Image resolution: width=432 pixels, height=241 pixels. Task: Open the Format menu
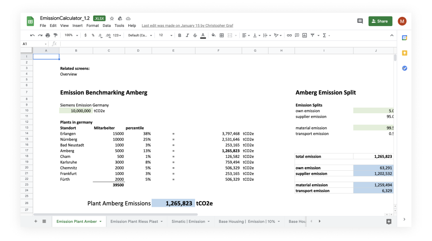tap(93, 26)
